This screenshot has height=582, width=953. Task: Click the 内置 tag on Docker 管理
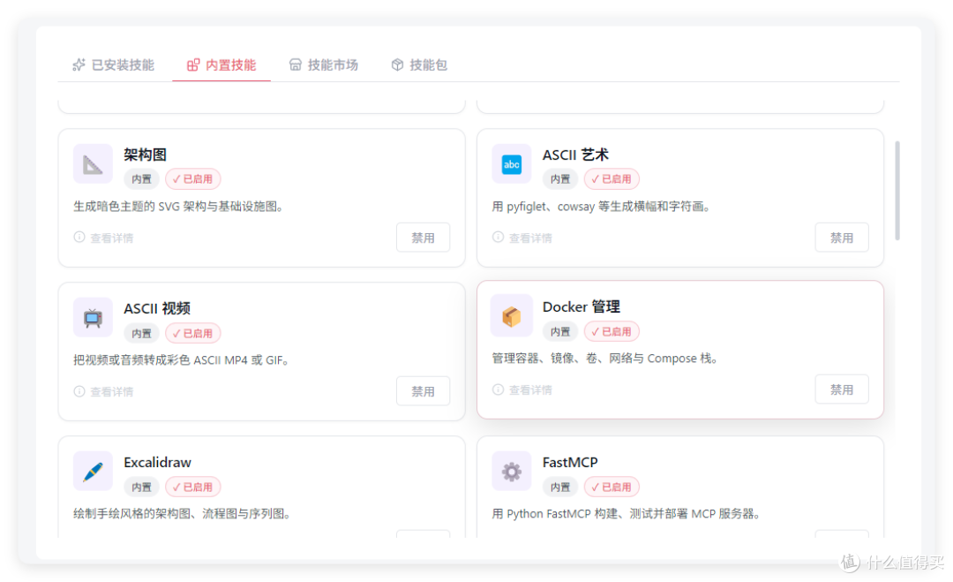[560, 331]
